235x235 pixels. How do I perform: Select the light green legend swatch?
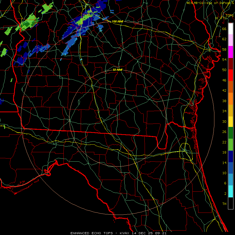pyautogui.click(x=231, y=145)
